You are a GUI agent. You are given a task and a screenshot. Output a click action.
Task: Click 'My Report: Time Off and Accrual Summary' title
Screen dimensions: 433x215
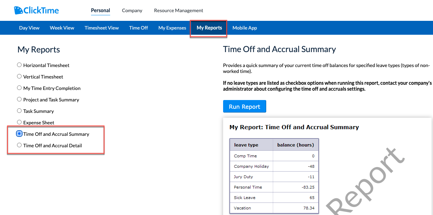coord(294,127)
